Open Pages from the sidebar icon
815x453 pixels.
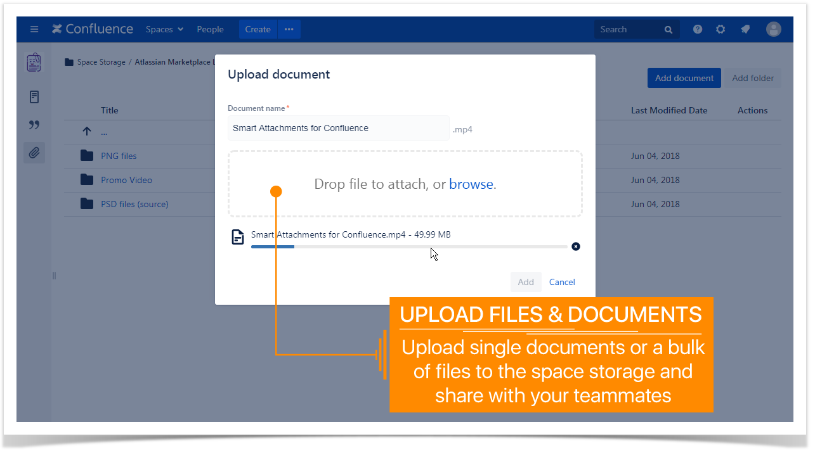click(x=34, y=97)
